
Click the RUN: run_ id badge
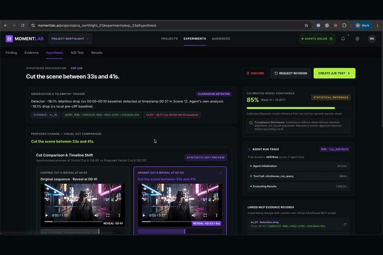335,149
